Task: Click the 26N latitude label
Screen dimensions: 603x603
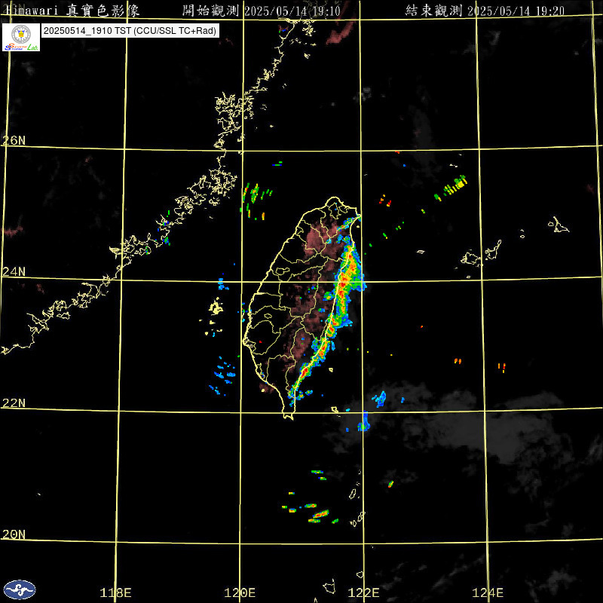Action: pos(14,140)
